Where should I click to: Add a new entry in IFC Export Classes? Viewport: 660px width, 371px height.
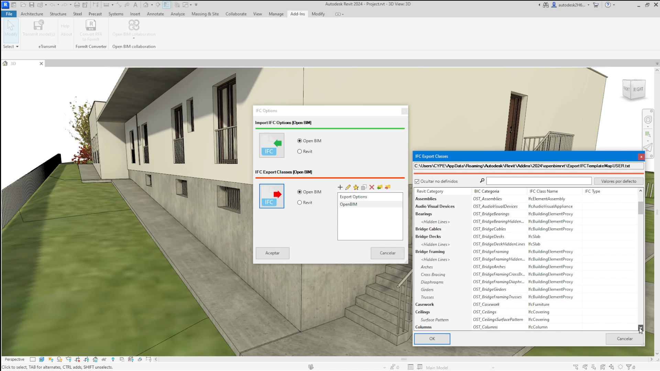pos(340,188)
